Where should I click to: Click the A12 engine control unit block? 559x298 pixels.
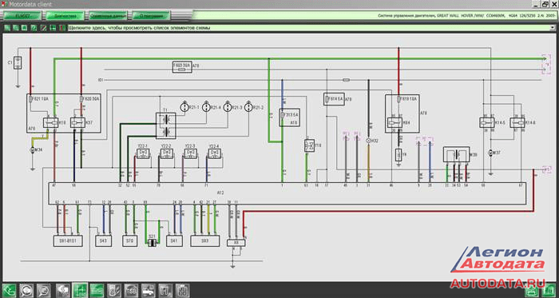pos(287,193)
